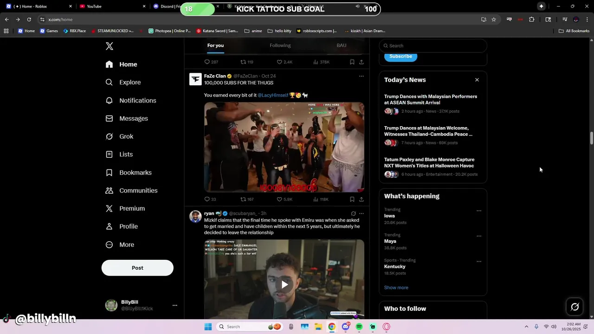This screenshot has height=334, width=594.
Task: Open options for Kentucky trend
Action: click(479, 262)
